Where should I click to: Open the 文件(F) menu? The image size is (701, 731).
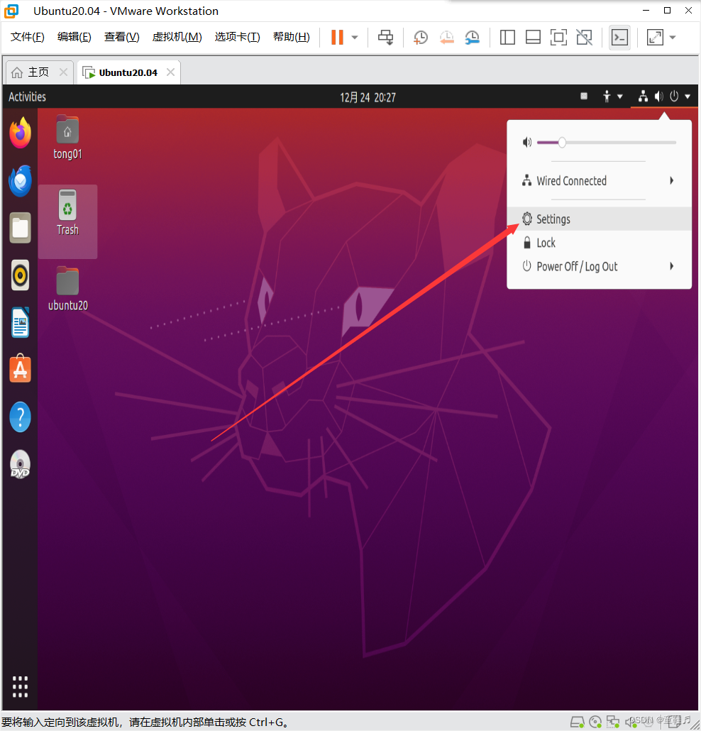(x=27, y=37)
